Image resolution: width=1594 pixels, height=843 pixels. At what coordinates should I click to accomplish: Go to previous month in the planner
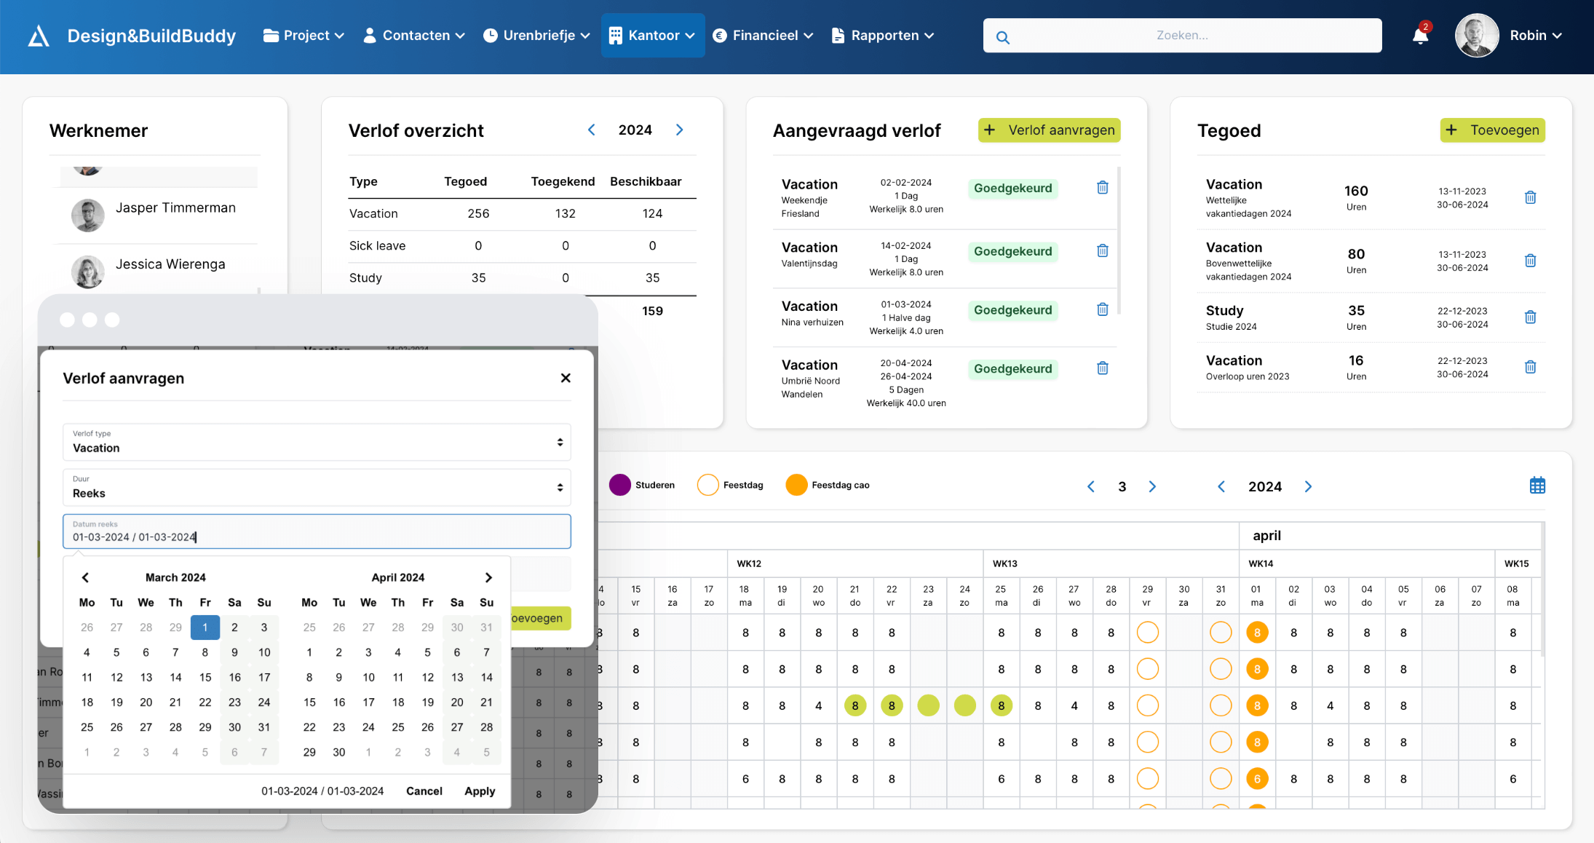[x=1091, y=486]
